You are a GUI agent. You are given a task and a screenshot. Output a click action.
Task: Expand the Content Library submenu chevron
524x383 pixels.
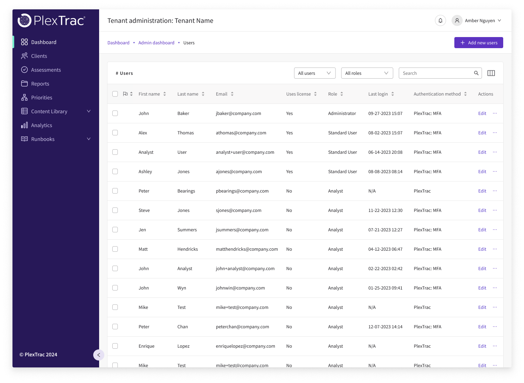point(89,111)
